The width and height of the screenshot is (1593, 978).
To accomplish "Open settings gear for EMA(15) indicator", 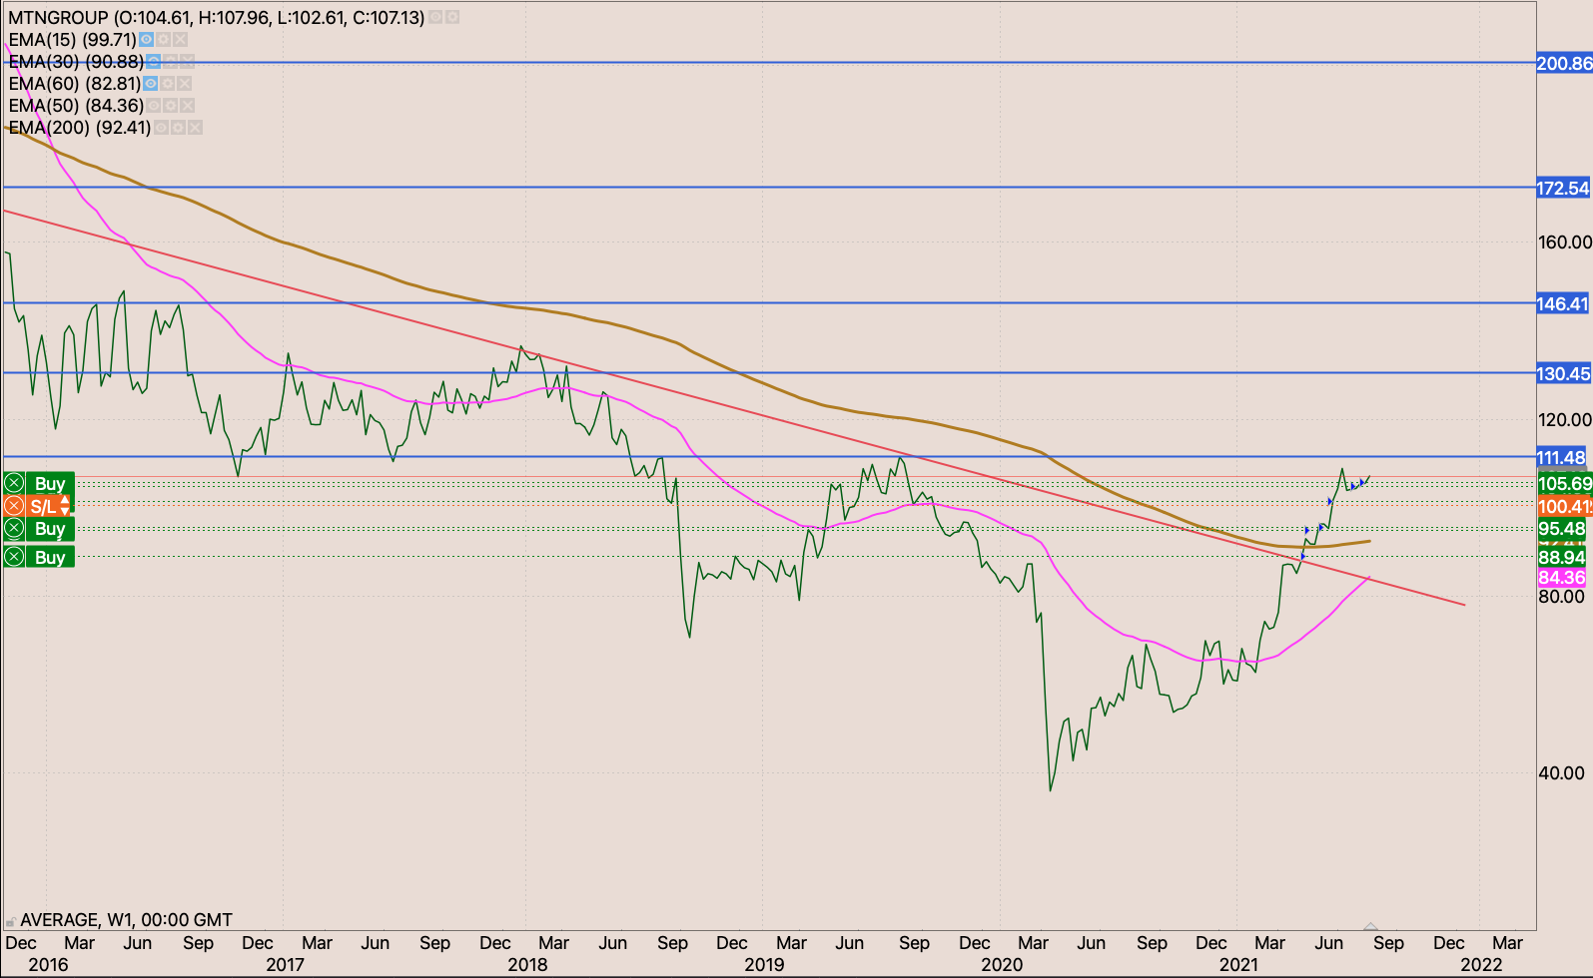I will click(163, 40).
